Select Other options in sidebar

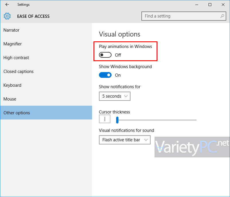17,113
